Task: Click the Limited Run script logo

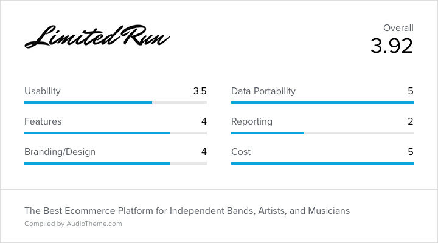Action: tap(97, 36)
